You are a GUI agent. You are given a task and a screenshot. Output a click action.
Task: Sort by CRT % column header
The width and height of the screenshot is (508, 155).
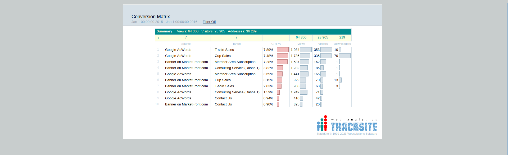pos(276,44)
